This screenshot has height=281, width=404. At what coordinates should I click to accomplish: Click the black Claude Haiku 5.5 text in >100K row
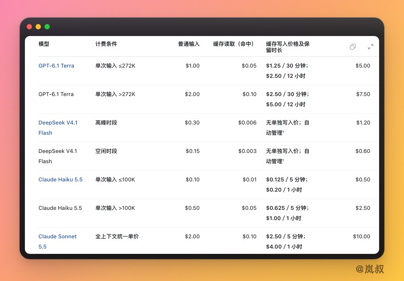60,208
